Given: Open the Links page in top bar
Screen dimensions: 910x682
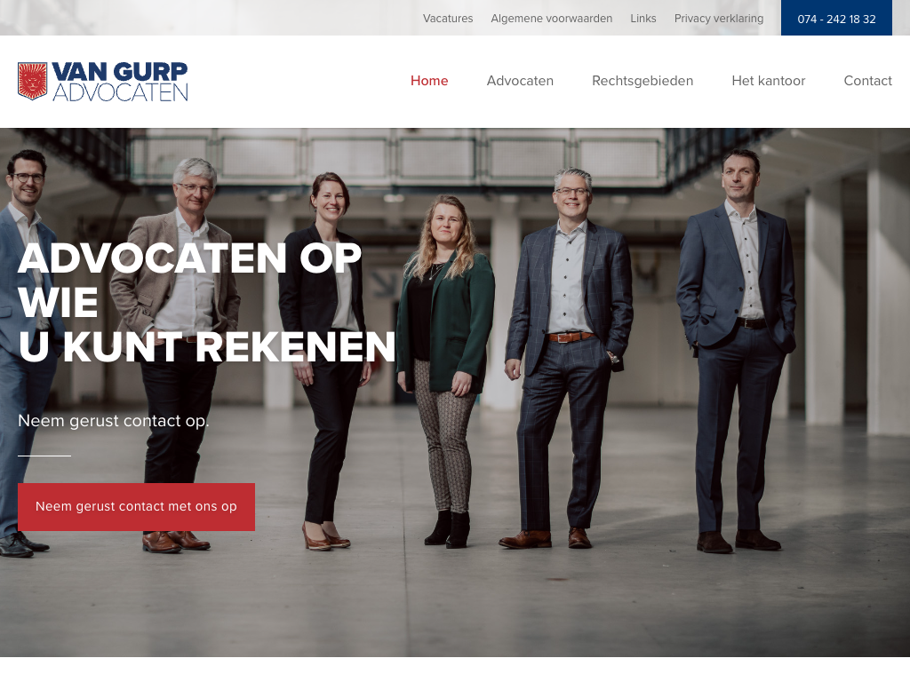Looking at the screenshot, I should 643,19.
